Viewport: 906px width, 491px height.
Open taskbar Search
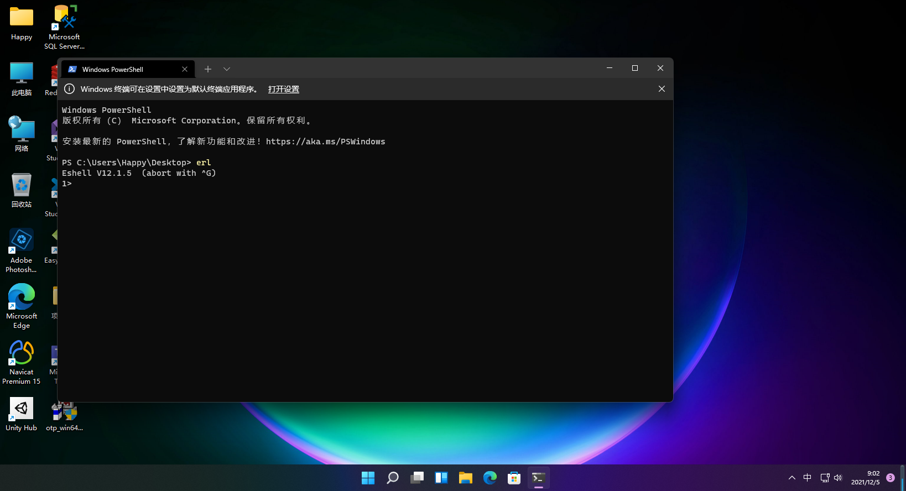392,478
